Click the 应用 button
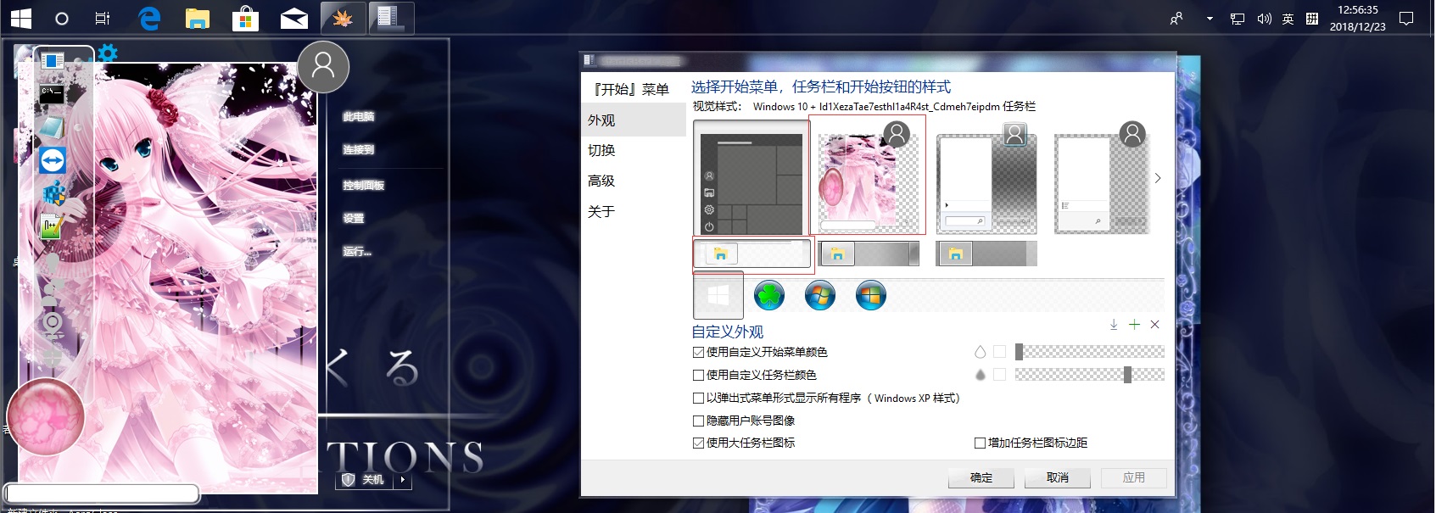 (x=1134, y=478)
